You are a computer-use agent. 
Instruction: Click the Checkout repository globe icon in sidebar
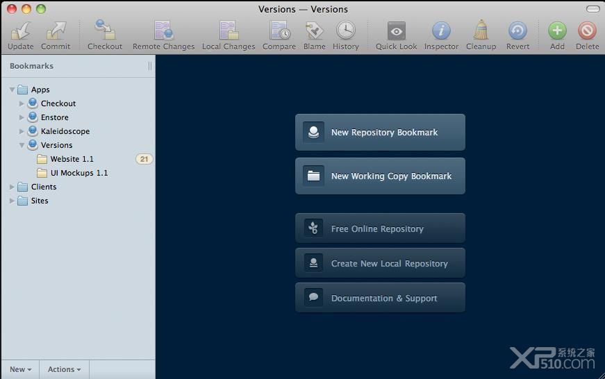[x=33, y=103]
